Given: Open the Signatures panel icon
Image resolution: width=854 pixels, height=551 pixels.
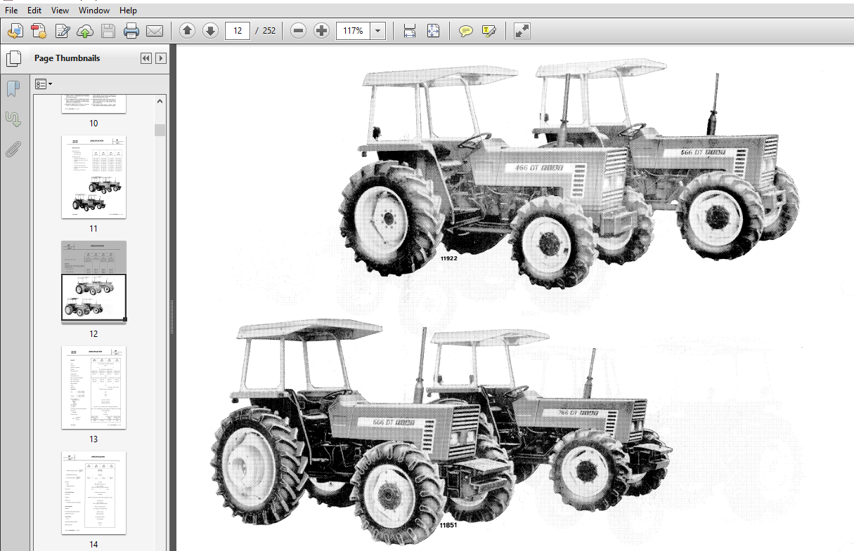Looking at the screenshot, I should tap(13, 119).
